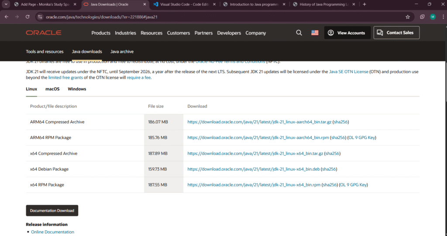Go to Tools and resources
Viewport: 447px width, 236px height.
point(45,51)
